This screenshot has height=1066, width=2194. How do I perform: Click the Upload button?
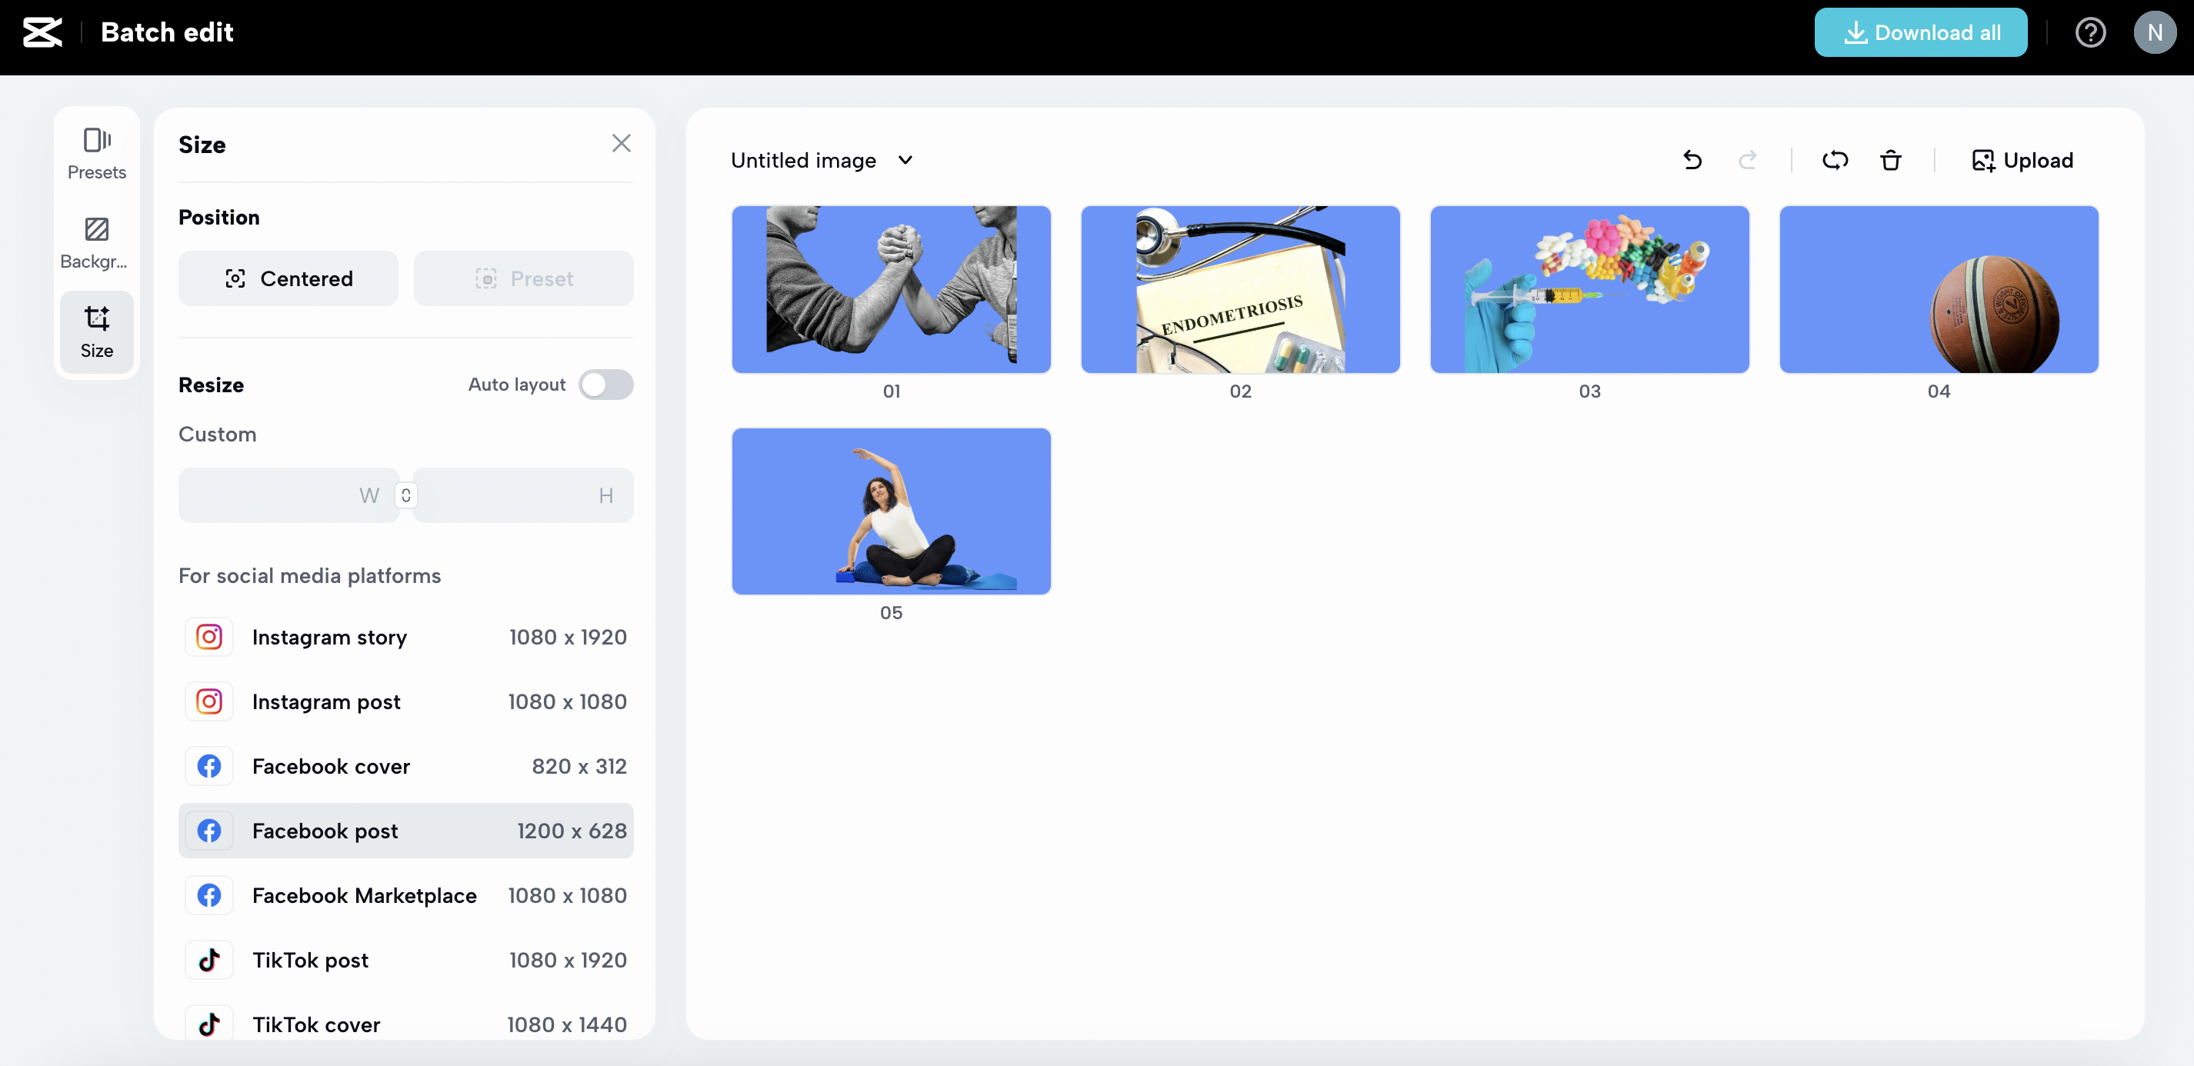[x=2022, y=160]
